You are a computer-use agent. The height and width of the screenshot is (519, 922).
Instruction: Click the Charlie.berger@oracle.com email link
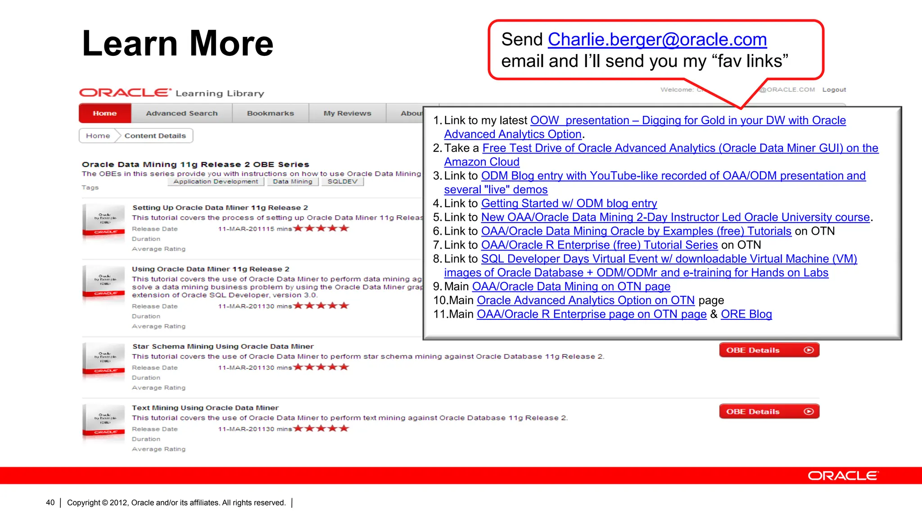[657, 40]
